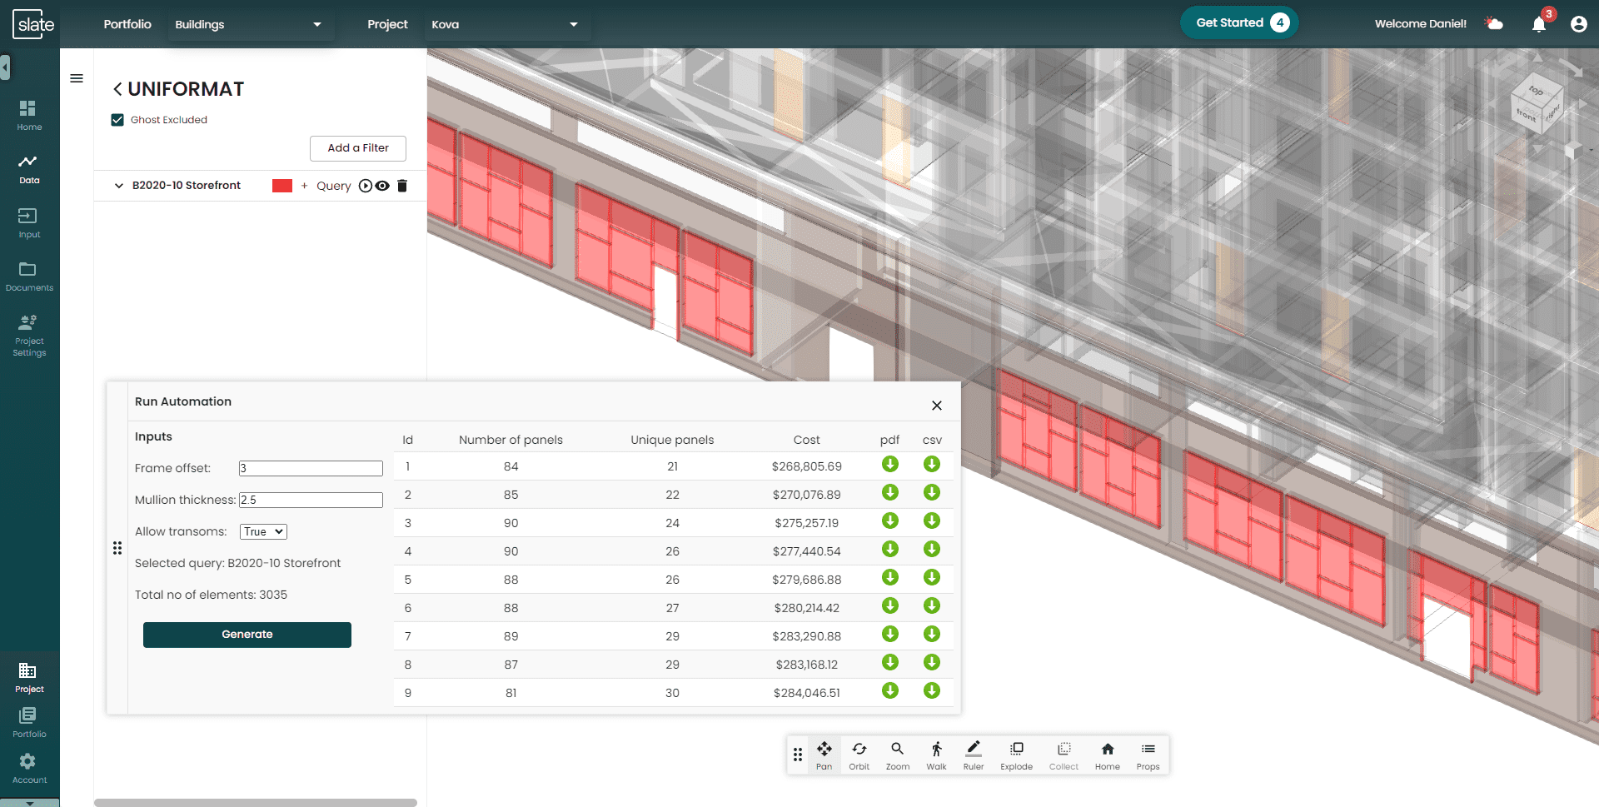Select the Ruler tool

pyautogui.click(x=974, y=755)
